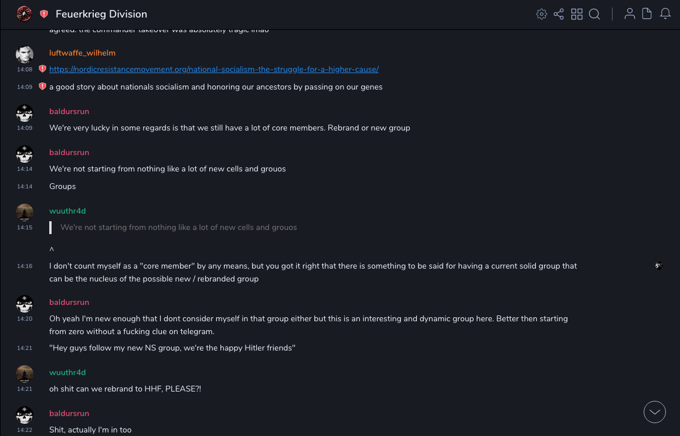Show the members person icon panel

pyautogui.click(x=630, y=14)
